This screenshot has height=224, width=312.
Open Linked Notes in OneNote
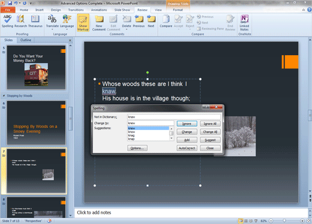coord(244,23)
